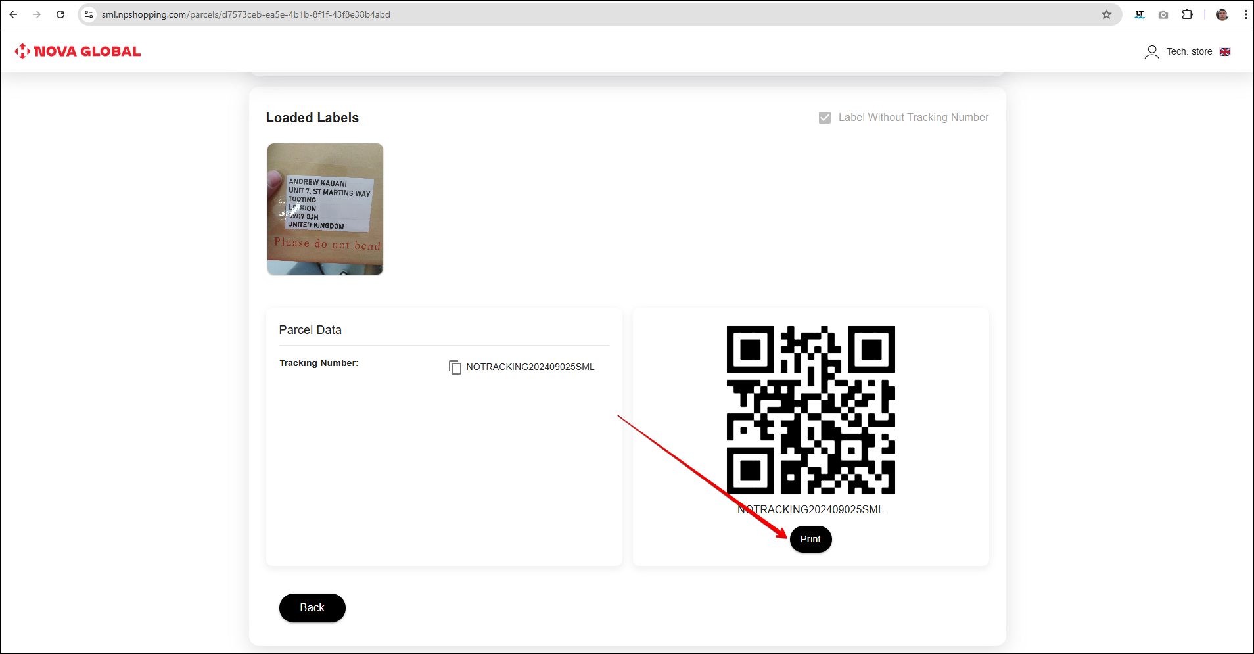
Task: Bookmark this page with the star icon
Action: pos(1107,14)
